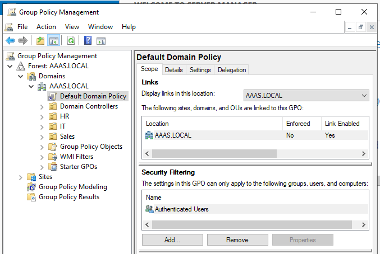
Task: Click the Group Policy Objects folder icon
Action: point(53,147)
